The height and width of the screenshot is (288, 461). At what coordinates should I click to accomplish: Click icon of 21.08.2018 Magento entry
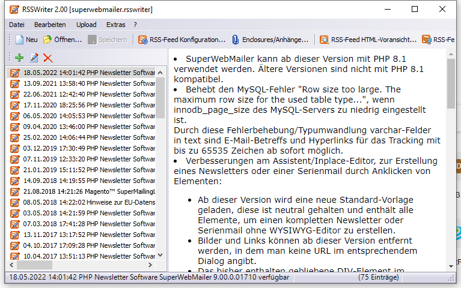click(x=14, y=191)
